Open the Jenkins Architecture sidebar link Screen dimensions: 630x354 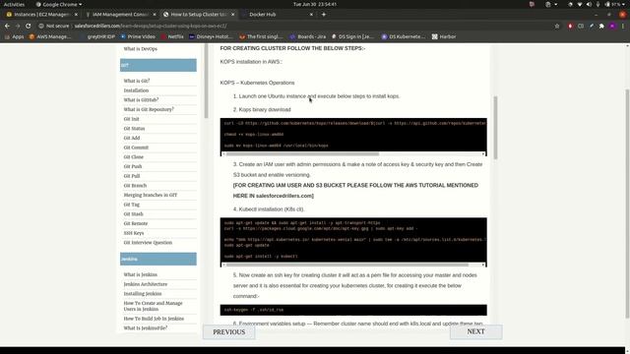pyautogui.click(x=146, y=284)
